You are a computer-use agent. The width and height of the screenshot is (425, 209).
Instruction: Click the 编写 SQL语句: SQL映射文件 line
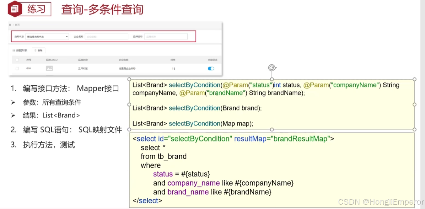click(66, 130)
